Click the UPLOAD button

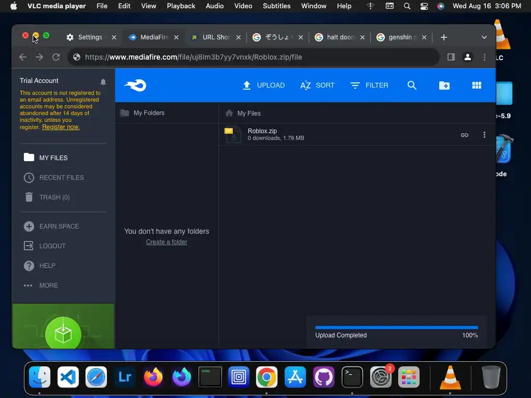(x=264, y=86)
